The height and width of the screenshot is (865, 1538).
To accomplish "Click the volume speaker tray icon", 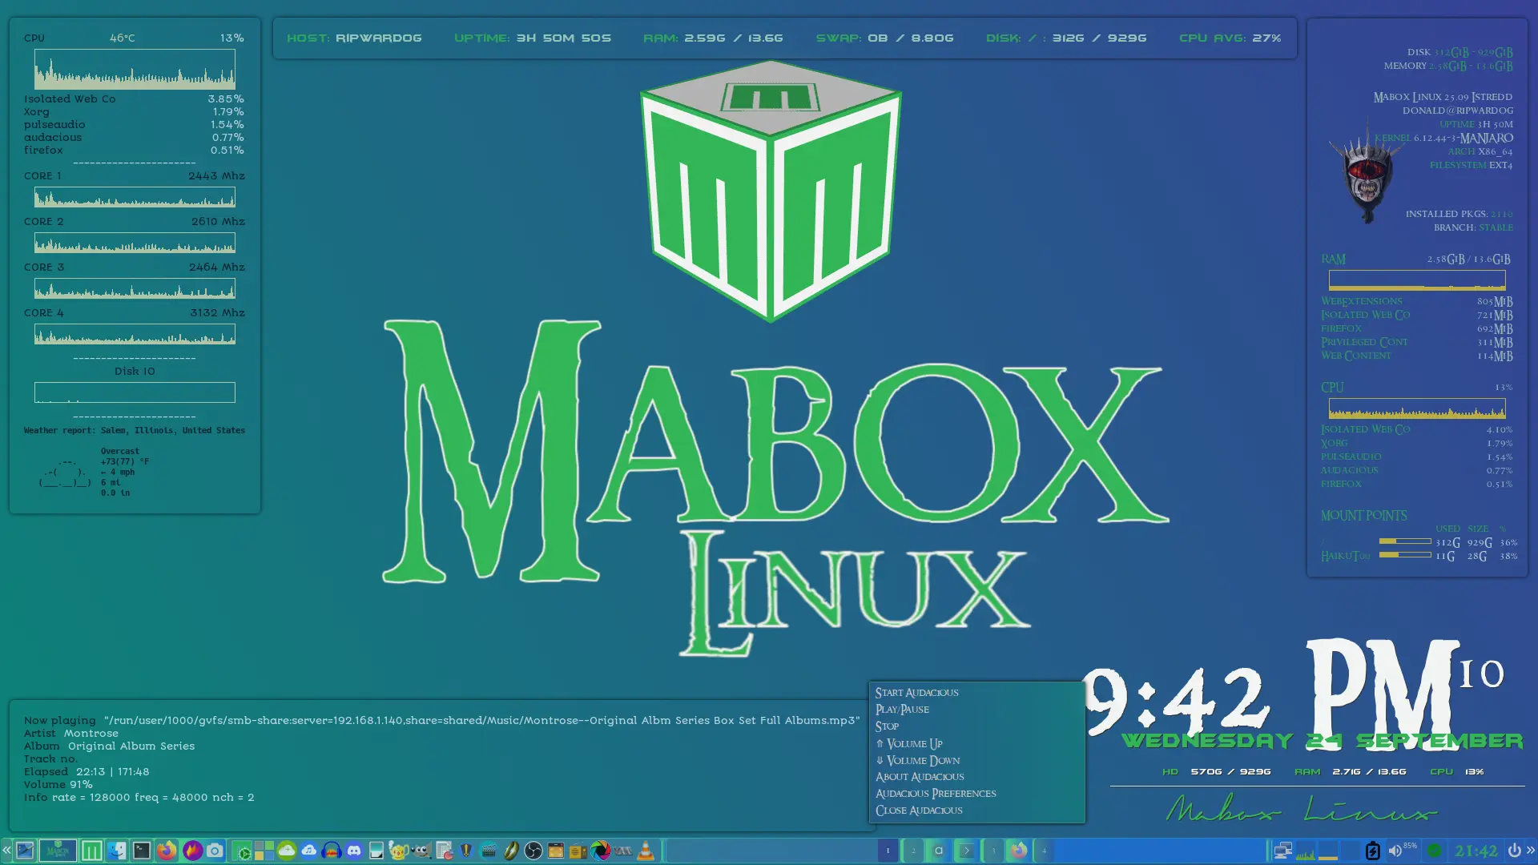I will click(1395, 851).
